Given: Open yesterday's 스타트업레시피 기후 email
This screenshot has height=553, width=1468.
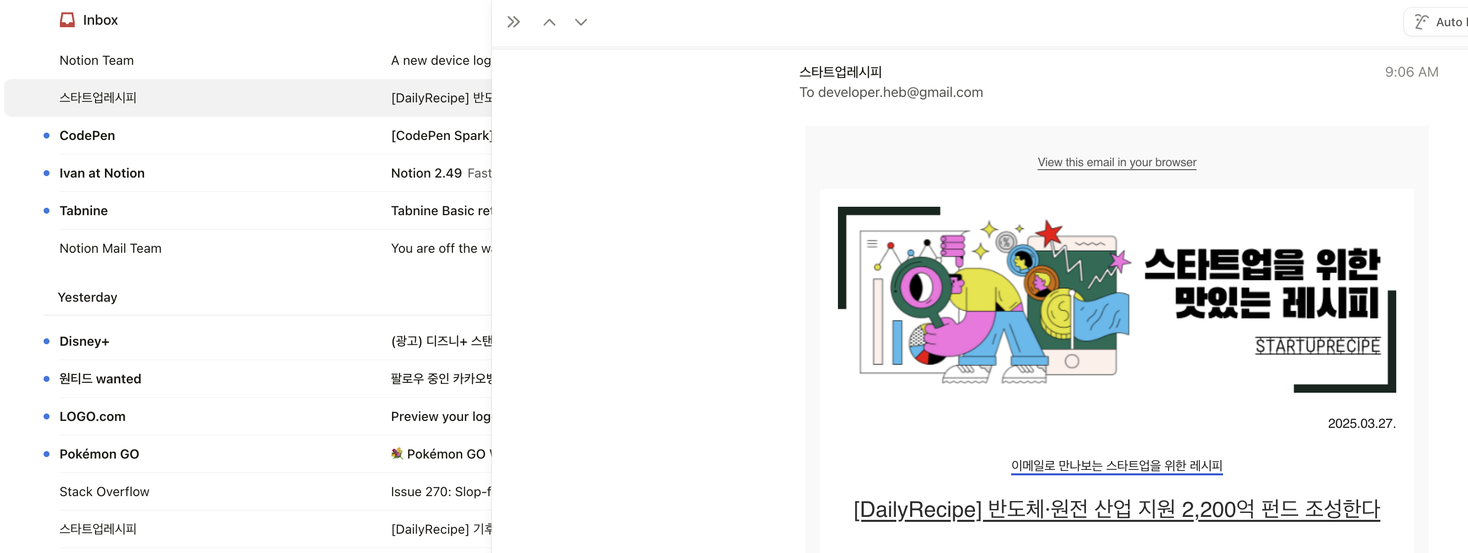Looking at the screenshot, I should point(247,529).
